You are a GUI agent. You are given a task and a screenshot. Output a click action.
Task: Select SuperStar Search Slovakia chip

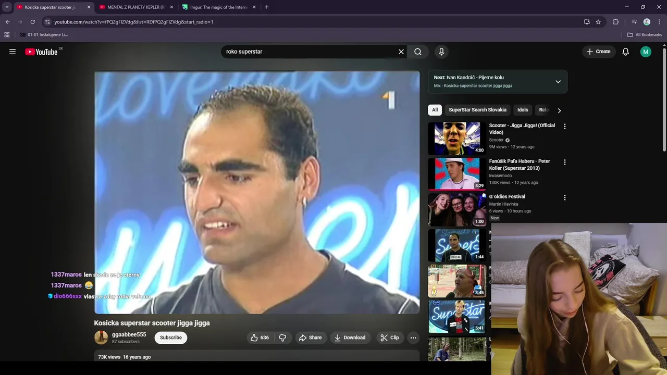point(477,110)
